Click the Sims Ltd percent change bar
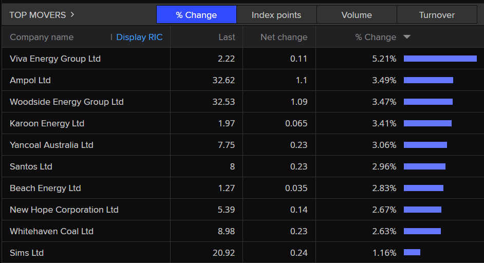Screen dimensions: 484x263 coord(412,252)
